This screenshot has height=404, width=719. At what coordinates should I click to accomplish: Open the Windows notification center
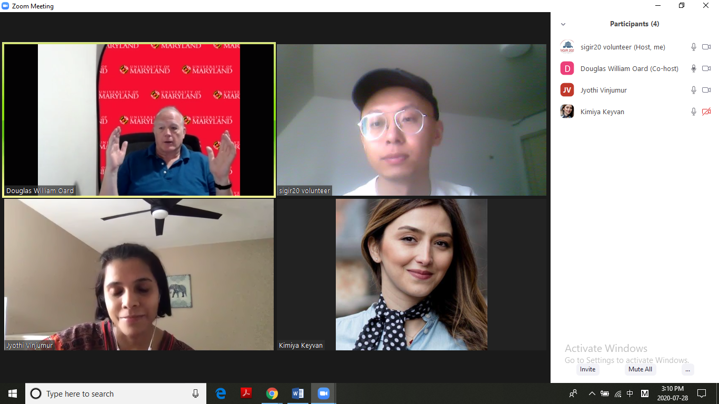(701, 393)
